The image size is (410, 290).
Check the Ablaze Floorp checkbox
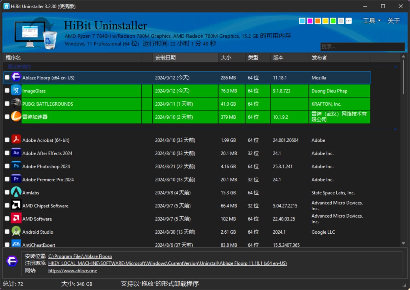(x=7, y=77)
